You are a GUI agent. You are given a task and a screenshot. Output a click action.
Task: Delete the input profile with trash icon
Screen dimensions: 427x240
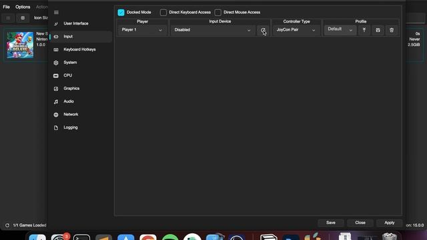pyautogui.click(x=392, y=30)
